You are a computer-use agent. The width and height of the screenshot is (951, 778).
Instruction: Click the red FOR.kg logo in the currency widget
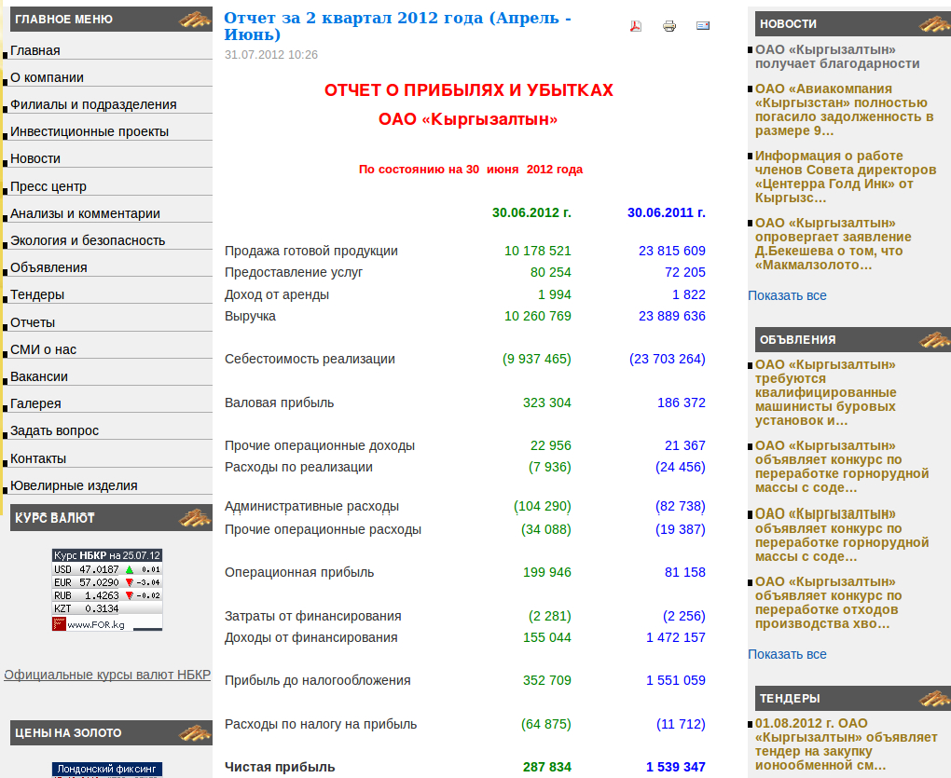coord(60,623)
